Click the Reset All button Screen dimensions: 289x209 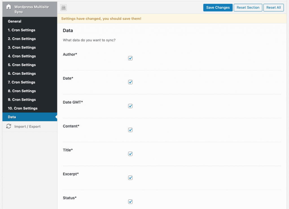click(x=273, y=8)
